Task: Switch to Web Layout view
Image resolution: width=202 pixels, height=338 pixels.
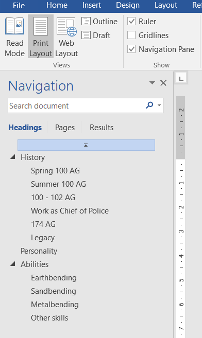Action: click(66, 37)
